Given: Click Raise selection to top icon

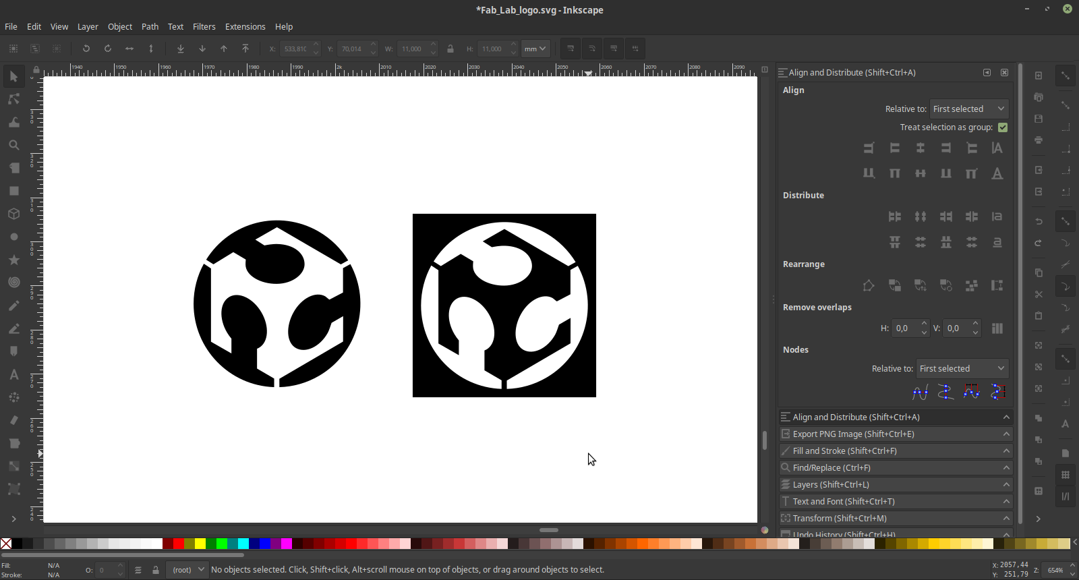Looking at the screenshot, I should coord(245,49).
